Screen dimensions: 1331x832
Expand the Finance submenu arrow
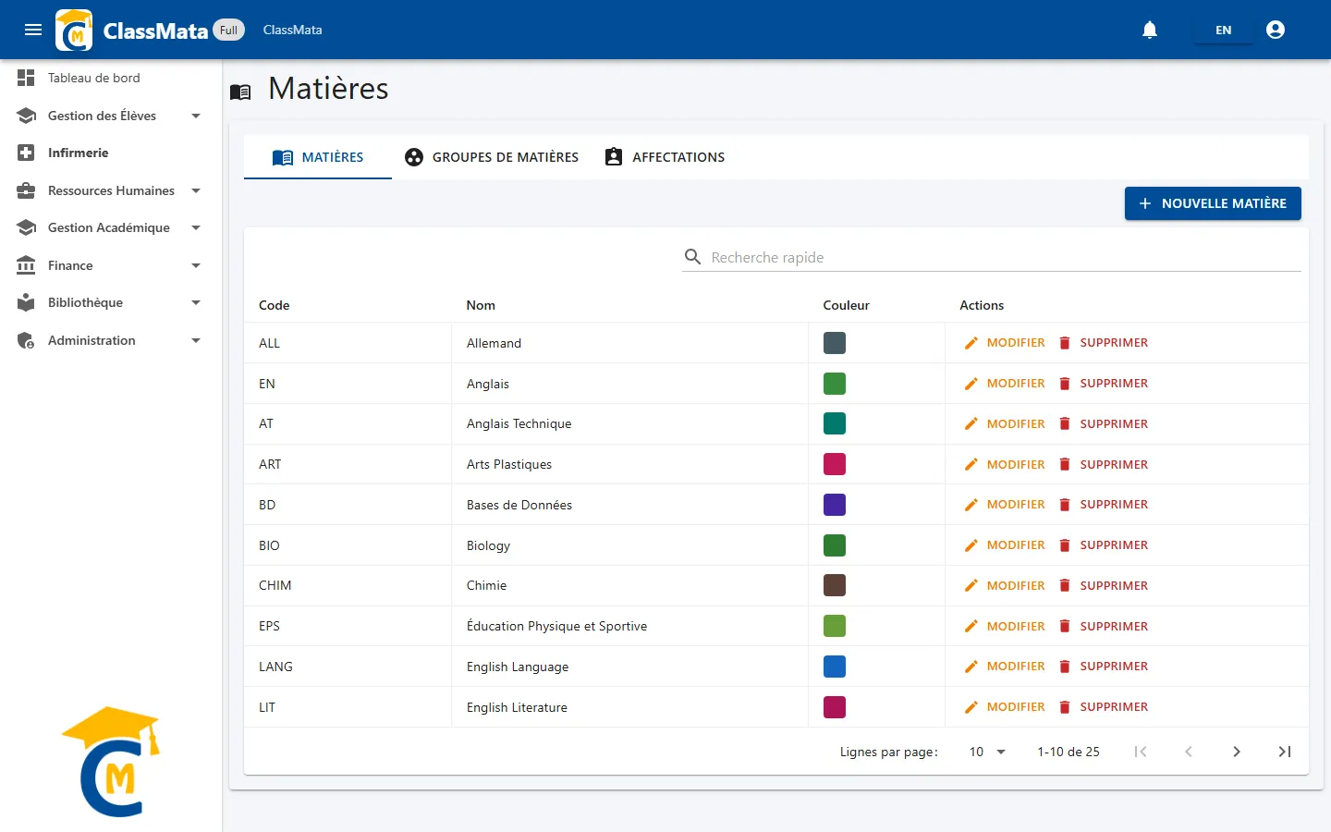(196, 265)
